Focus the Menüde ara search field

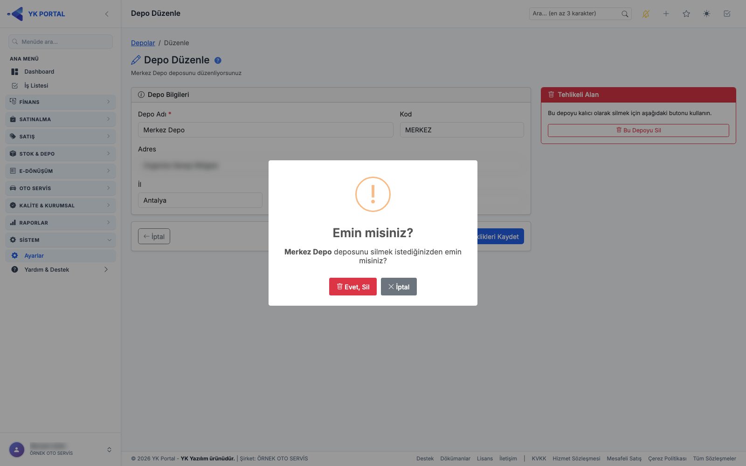[x=61, y=42]
